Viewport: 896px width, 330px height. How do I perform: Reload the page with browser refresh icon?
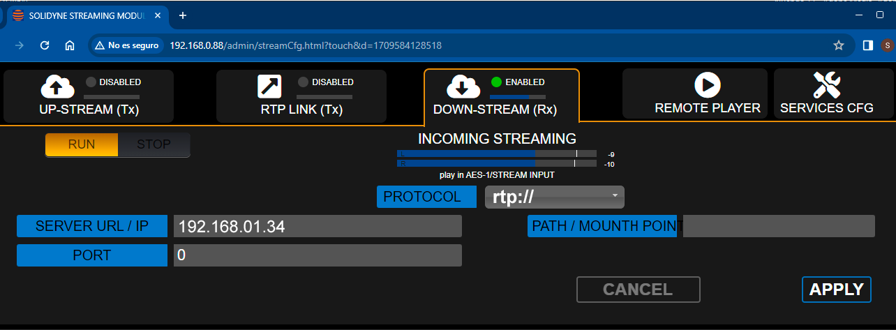point(45,45)
